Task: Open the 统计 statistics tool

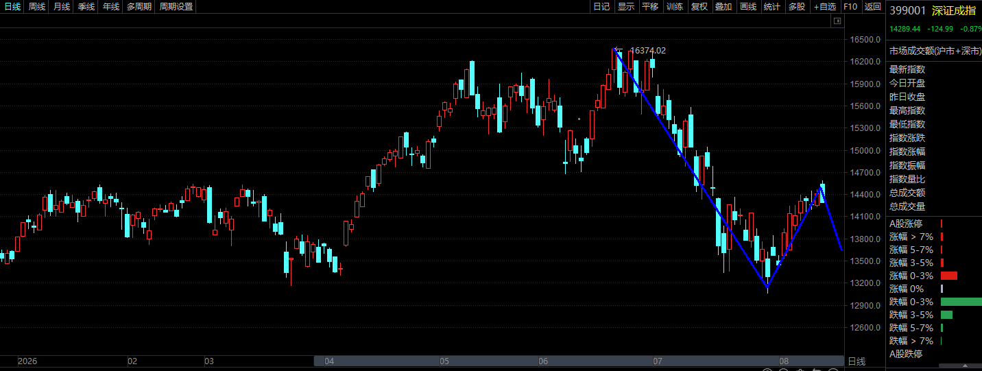Action: click(772, 7)
